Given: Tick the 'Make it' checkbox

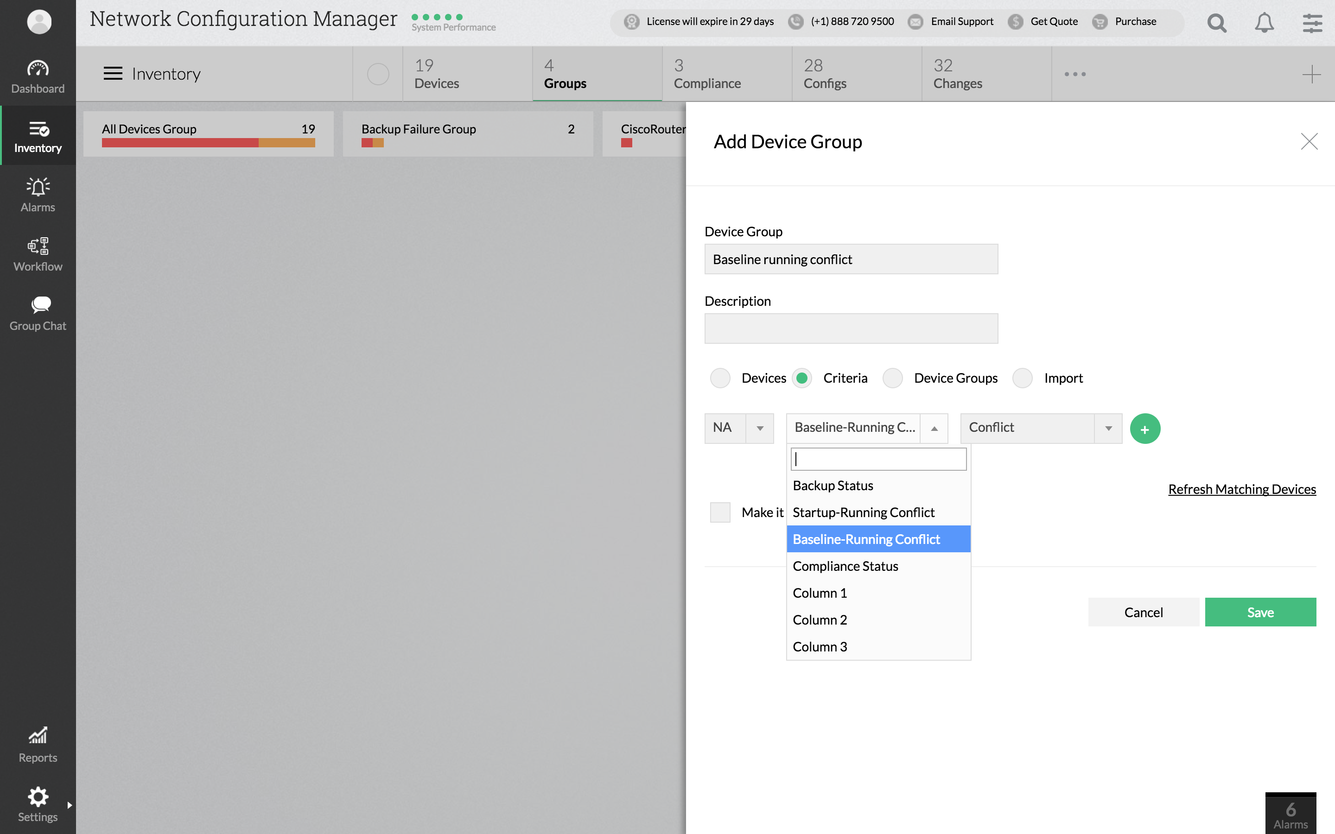Looking at the screenshot, I should 720,512.
